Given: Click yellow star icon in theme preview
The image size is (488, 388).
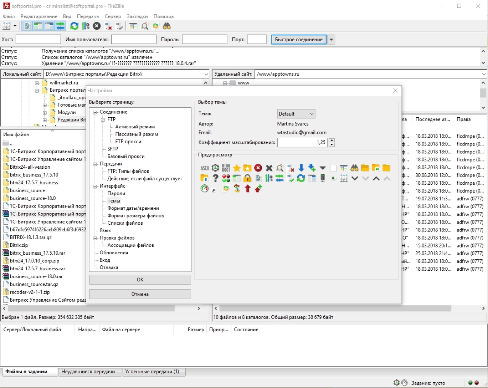Looking at the screenshot, I should click(237, 168).
